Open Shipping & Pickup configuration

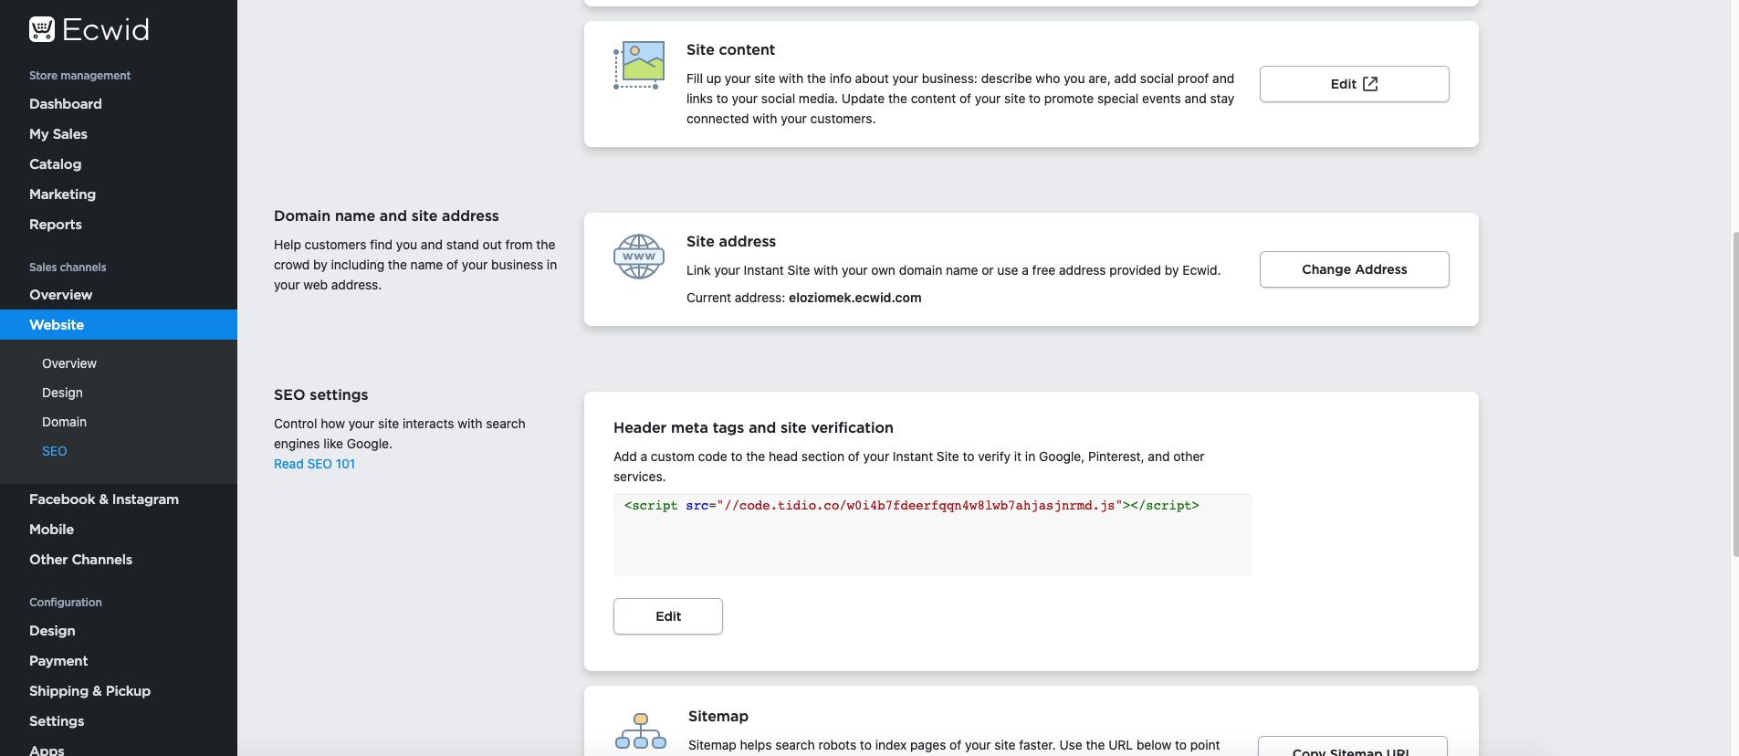click(x=89, y=691)
